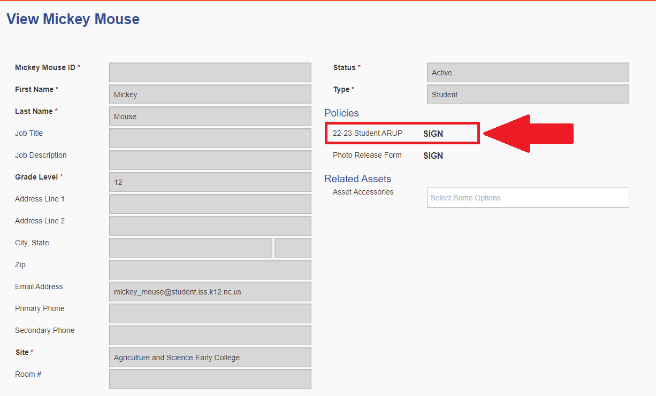The image size is (656, 396).
Task: Click the Job Title field
Action: [x=210, y=138]
